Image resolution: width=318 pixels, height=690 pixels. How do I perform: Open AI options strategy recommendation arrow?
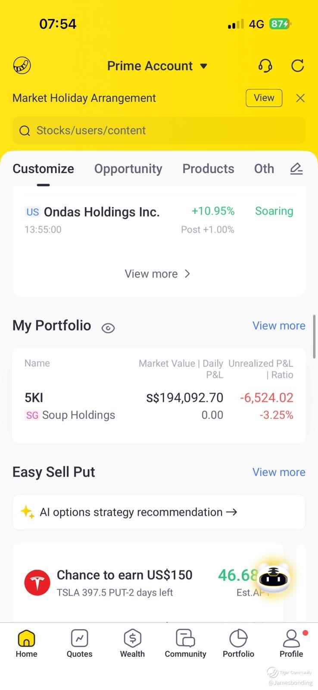(231, 512)
